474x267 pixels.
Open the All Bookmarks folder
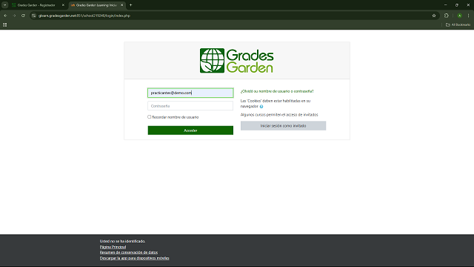pyautogui.click(x=458, y=24)
